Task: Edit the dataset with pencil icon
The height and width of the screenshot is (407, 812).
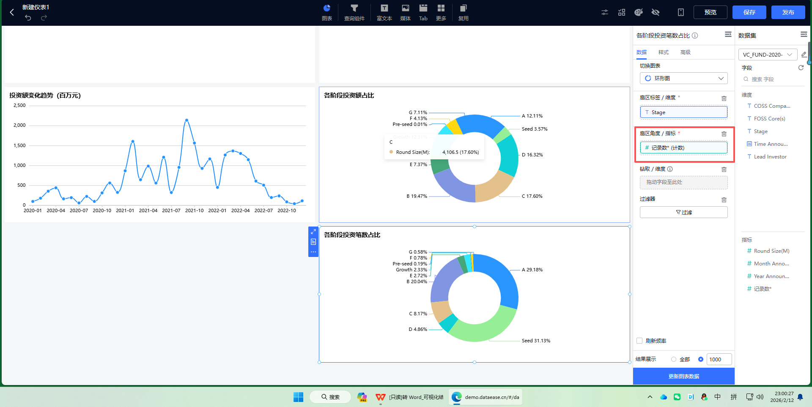Action: [x=804, y=55]
